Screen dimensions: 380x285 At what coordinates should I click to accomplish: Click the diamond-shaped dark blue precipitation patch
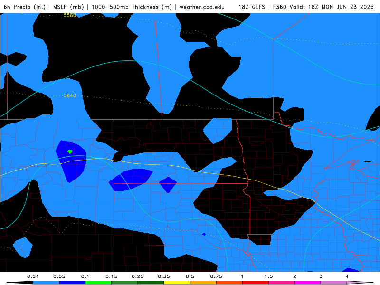168,185
